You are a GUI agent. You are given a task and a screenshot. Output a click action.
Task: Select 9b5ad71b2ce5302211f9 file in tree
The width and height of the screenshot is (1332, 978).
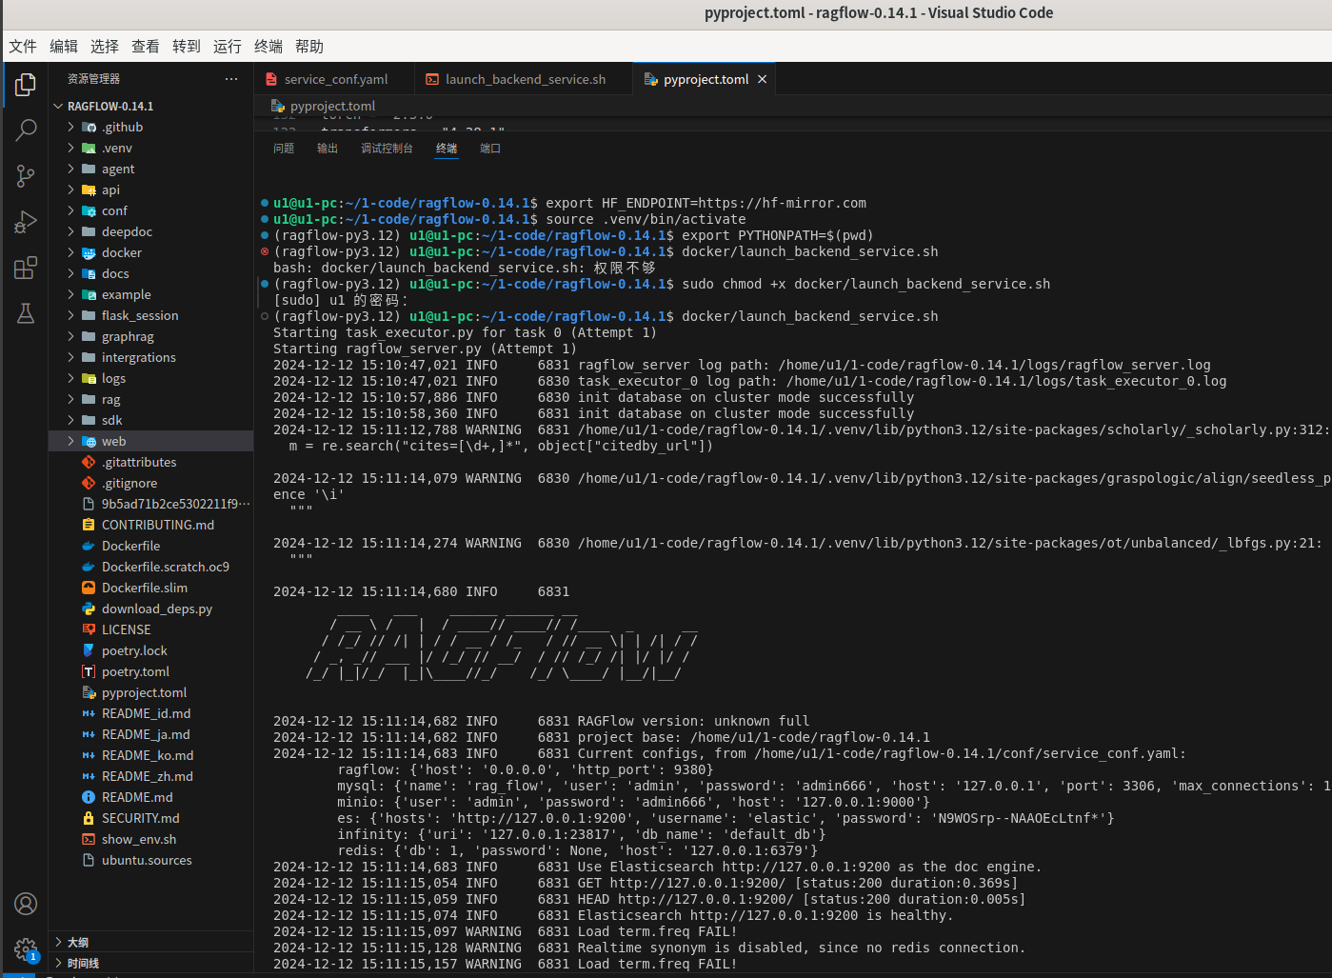point(151,504)
